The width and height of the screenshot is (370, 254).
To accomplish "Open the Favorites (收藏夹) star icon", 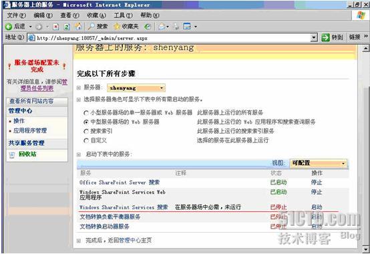I will pyautogui.click(x=117, y=27).
